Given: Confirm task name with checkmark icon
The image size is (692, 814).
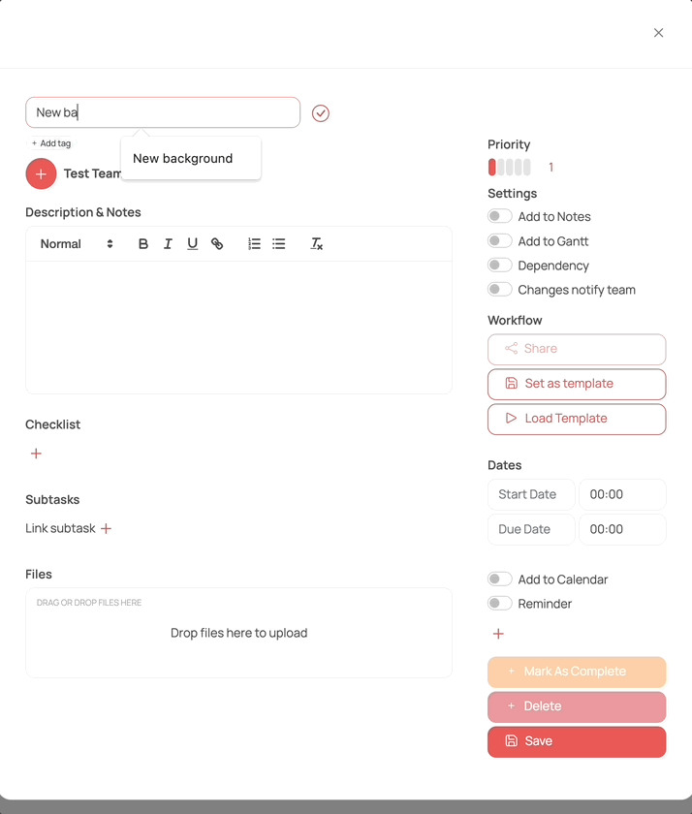Looking at the screenshot, I should point(321,113).
